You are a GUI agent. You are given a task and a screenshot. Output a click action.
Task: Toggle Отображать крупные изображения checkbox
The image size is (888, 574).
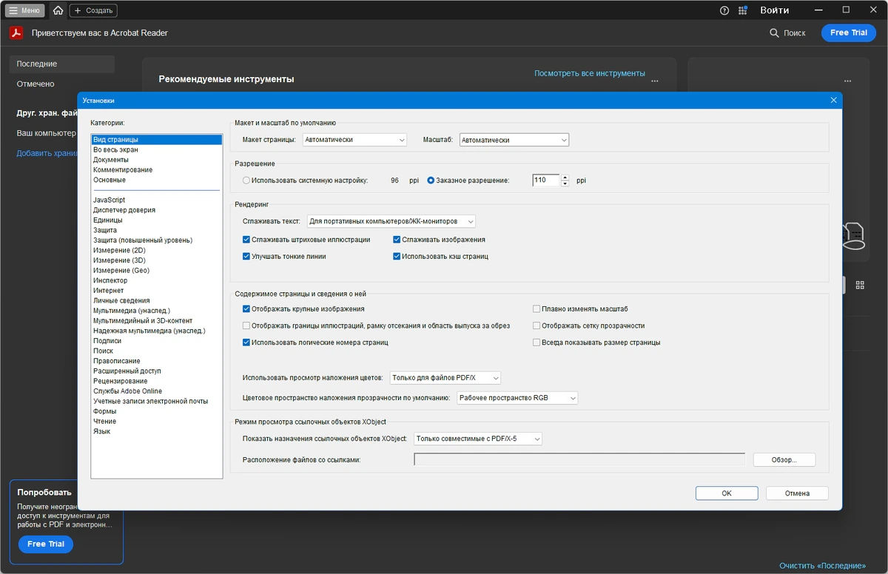pos(247,308)
